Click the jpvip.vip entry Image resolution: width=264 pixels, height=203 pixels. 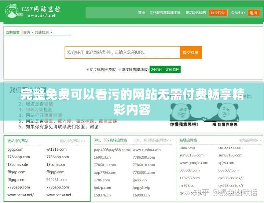140,180
